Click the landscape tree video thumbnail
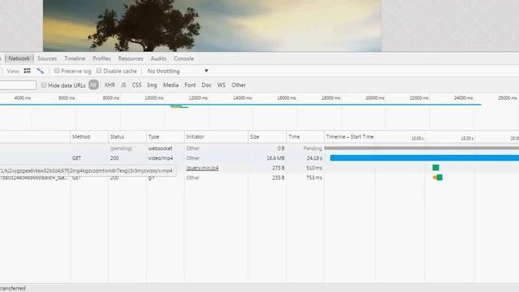519x292 pixels. point(212,25)
